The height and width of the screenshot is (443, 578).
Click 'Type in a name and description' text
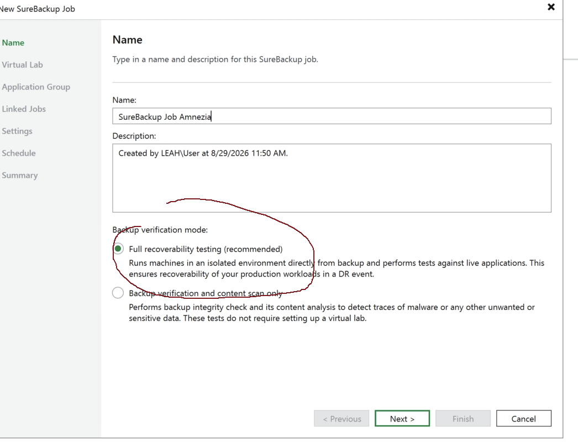tap(216, 59)
